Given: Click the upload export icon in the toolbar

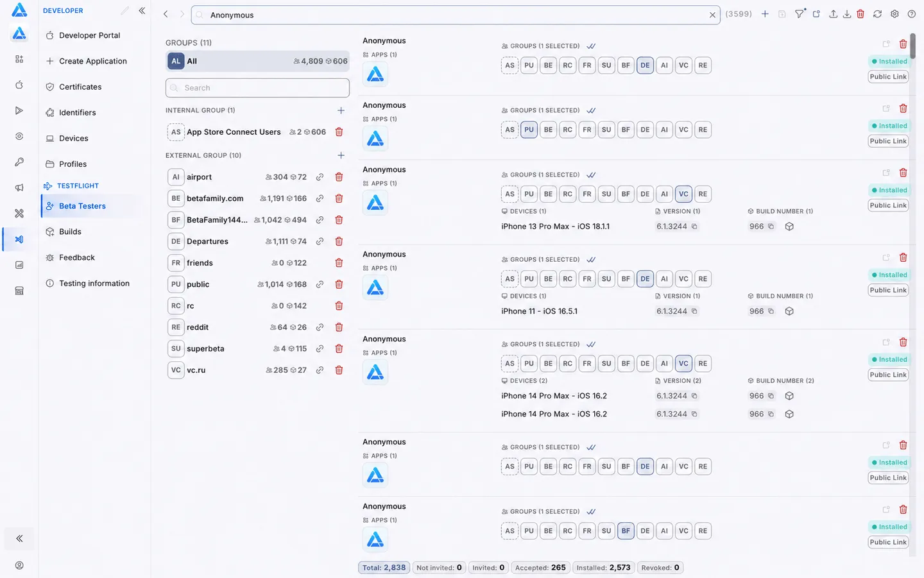Looking at the screenshot, I should point(833,14).
